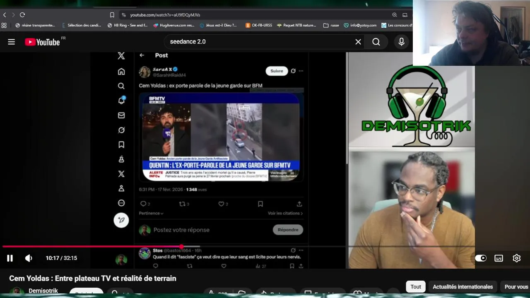Open the 'info@yotoy.com' bookmark

[360, 25]
